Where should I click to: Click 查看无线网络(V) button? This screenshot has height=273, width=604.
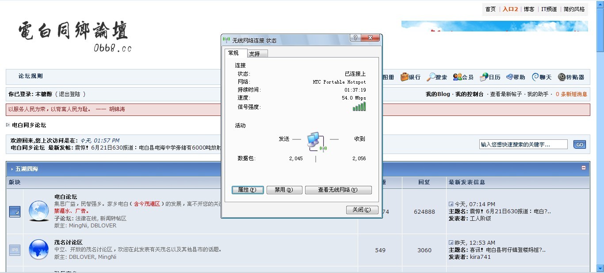[x=338, y=190]
